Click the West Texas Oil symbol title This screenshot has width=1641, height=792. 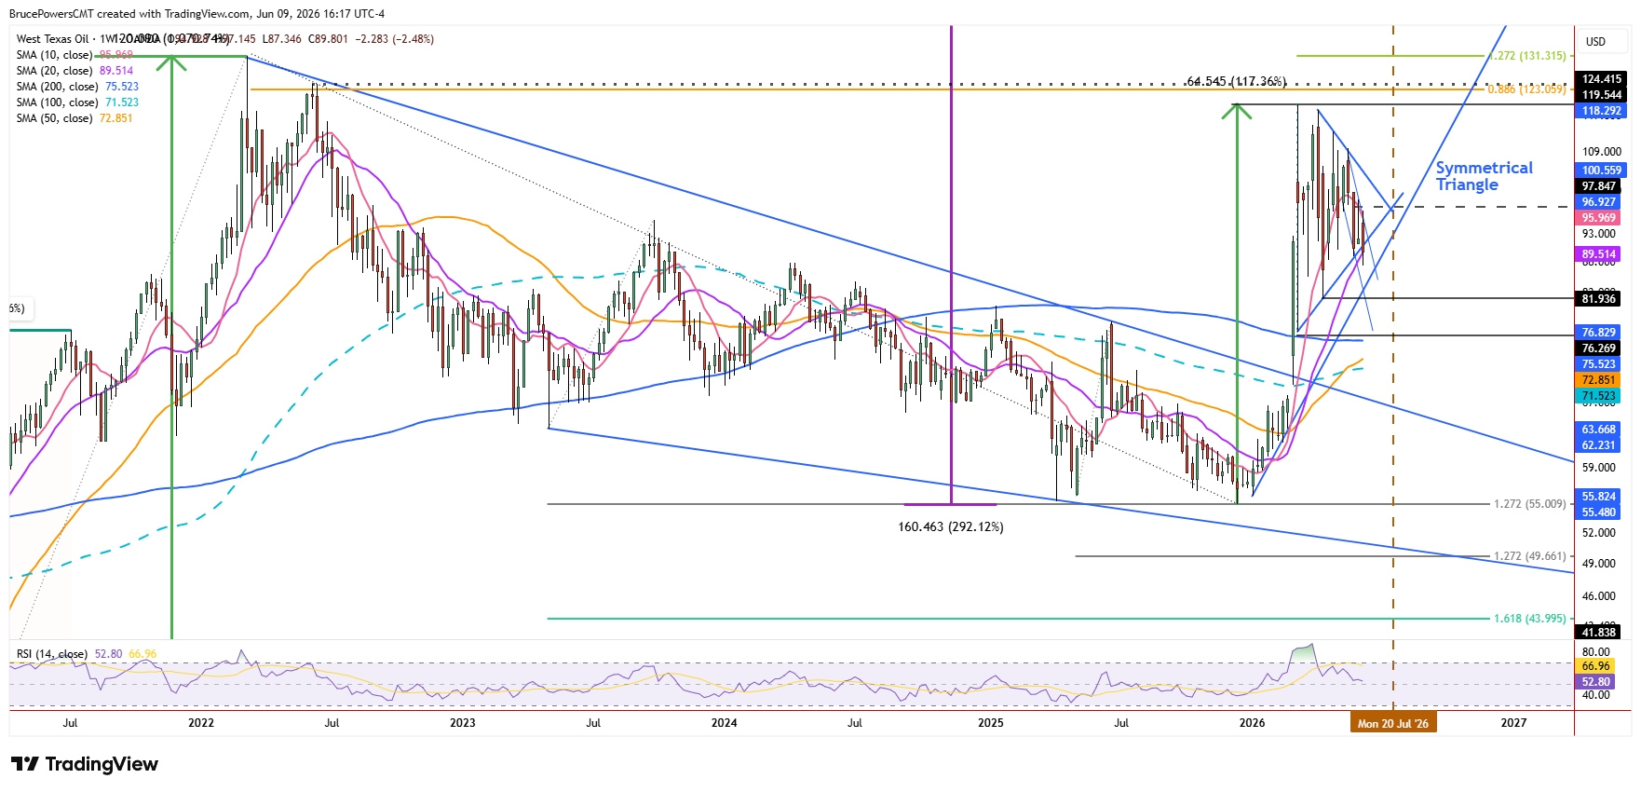pyautogui.click(x=52, y=39)
